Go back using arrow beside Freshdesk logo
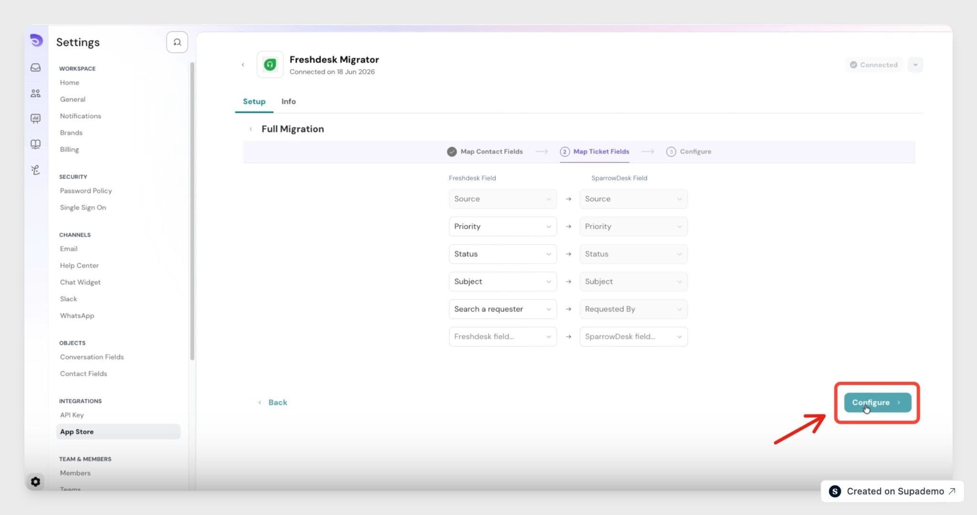The width and height of the screenshot is (977, 515). 243,65
